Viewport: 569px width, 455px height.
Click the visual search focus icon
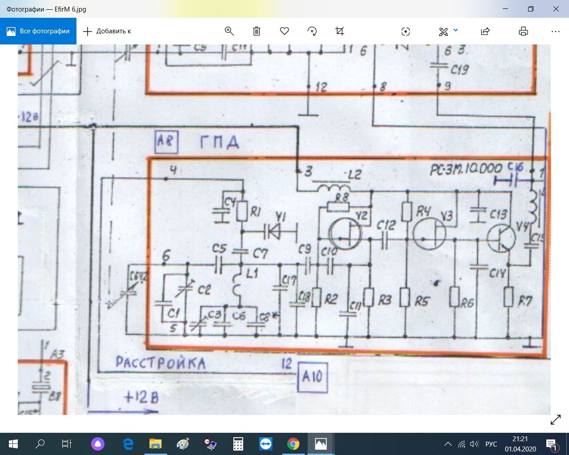(x=405, y=31)
